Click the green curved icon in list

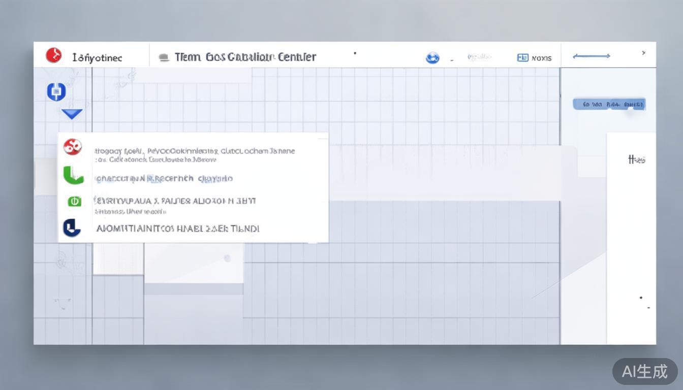coord(73,176)
